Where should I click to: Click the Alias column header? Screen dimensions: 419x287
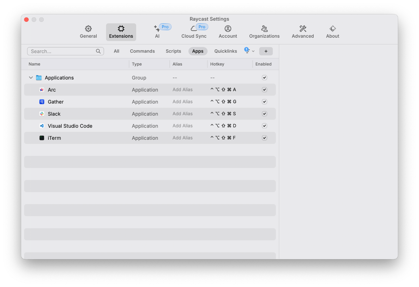point(177,64)
